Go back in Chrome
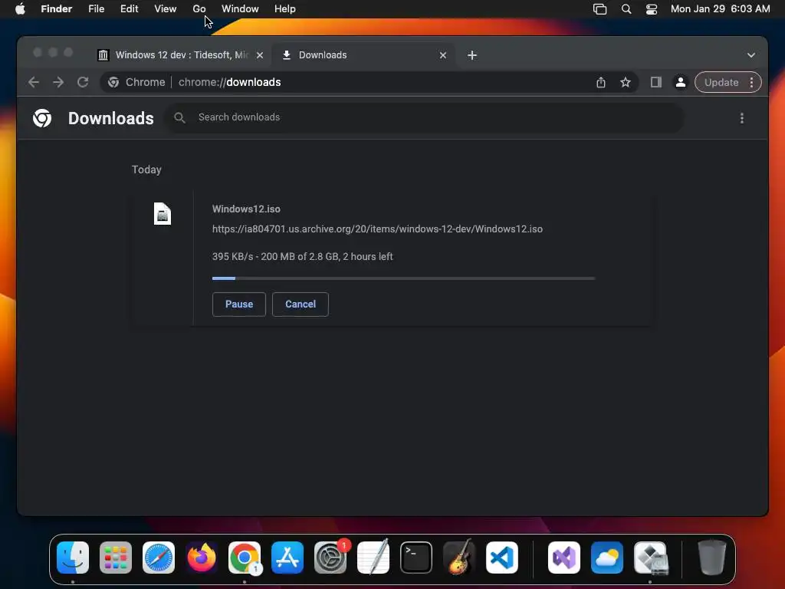The height and width of the screenshot is (589, 785). click(34, 82)
